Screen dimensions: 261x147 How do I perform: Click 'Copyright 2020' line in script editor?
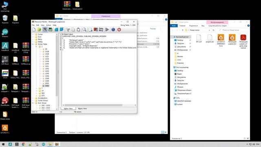coord(83,46)
